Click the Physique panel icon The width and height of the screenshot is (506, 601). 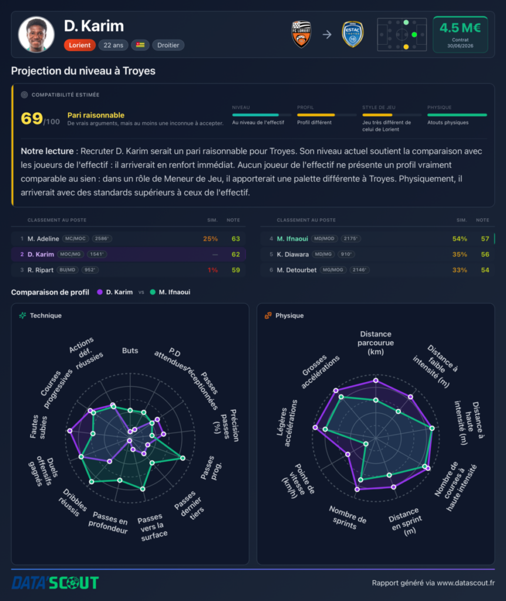268,315
